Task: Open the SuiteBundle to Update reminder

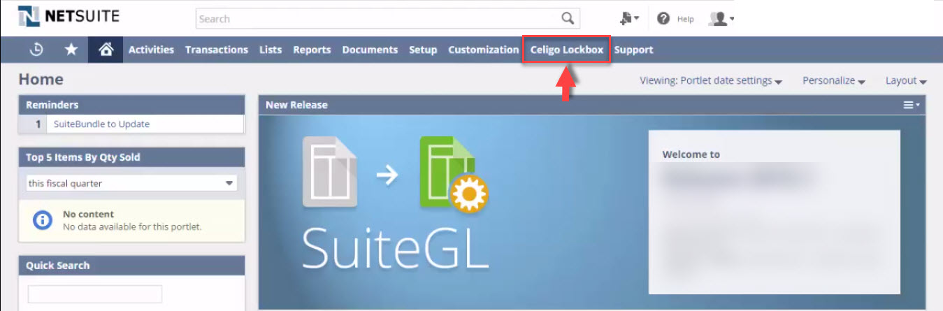Action: [101, 124]
